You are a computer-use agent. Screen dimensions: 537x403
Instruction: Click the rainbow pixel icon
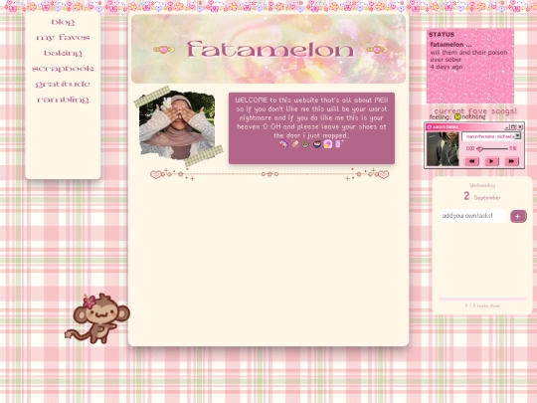coord(283,144)
